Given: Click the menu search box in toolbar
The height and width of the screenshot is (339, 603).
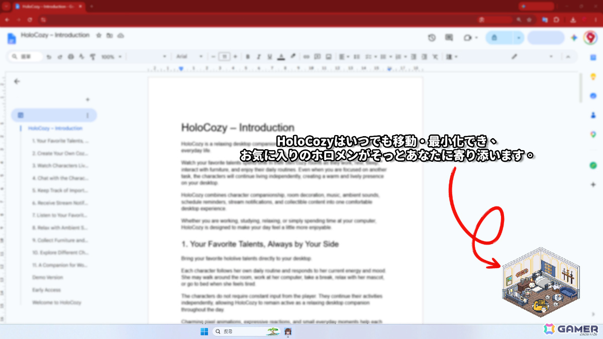Looking at the screenshot, I should coord(26,57).
